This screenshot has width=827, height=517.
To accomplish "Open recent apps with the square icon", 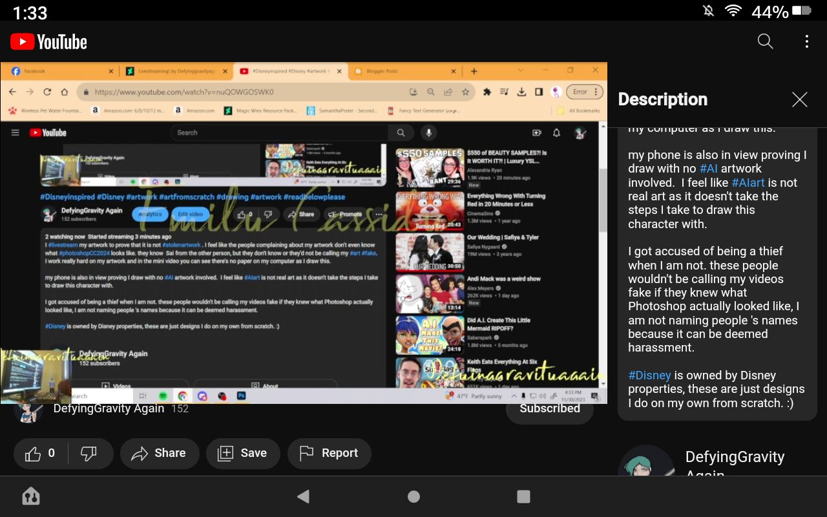I will coord(524,496).
